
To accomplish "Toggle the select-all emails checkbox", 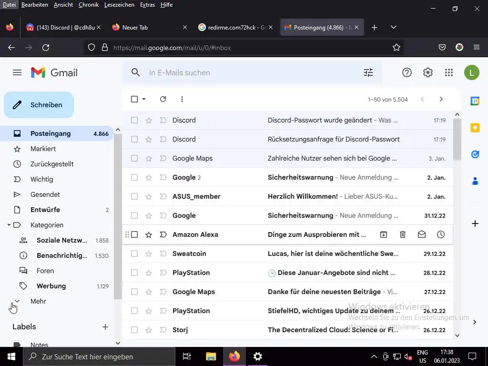I will point(134,99).
